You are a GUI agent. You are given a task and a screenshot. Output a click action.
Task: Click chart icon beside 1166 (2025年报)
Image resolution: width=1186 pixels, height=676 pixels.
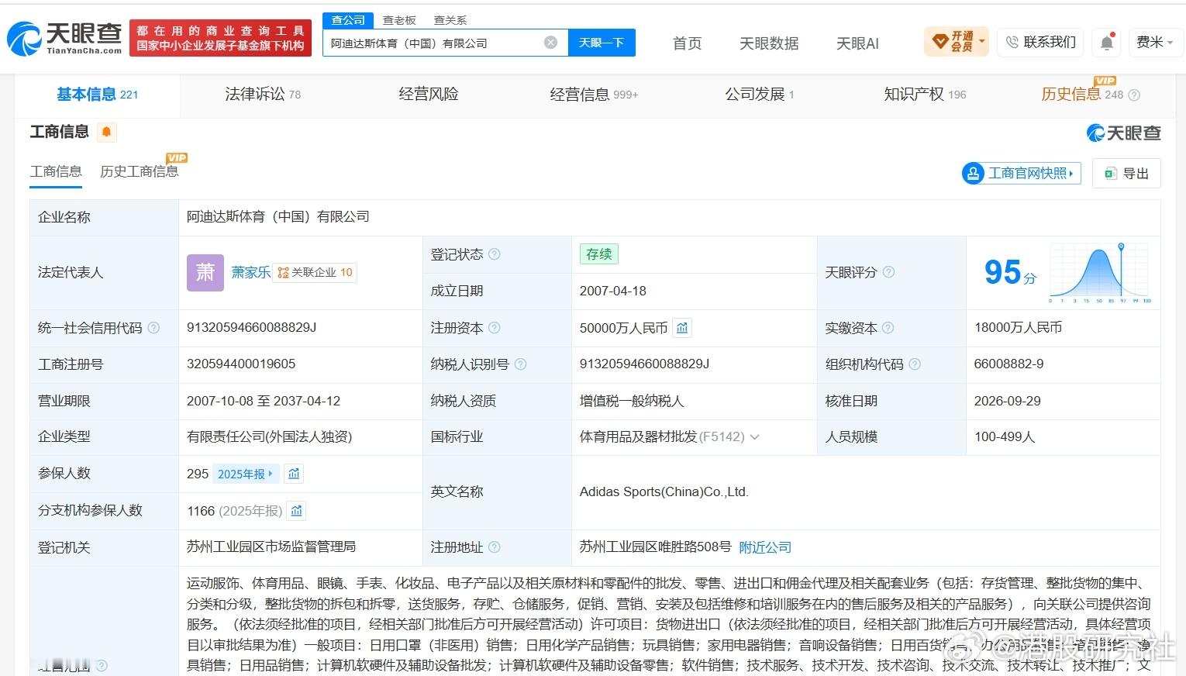point(297,511)
